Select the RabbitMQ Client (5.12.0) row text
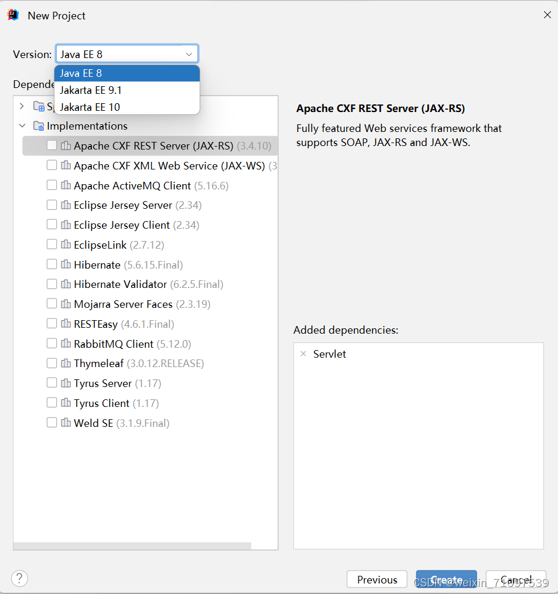 132,344
